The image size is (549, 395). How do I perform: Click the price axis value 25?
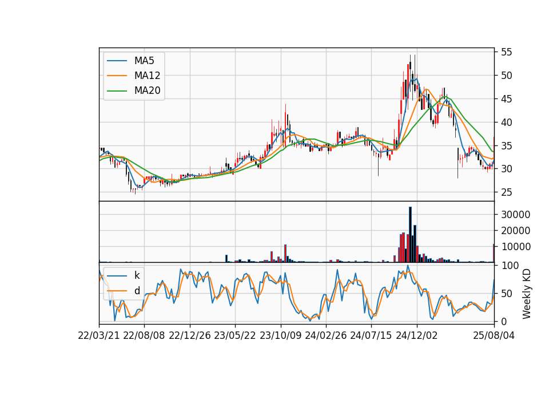coord(506,192)
